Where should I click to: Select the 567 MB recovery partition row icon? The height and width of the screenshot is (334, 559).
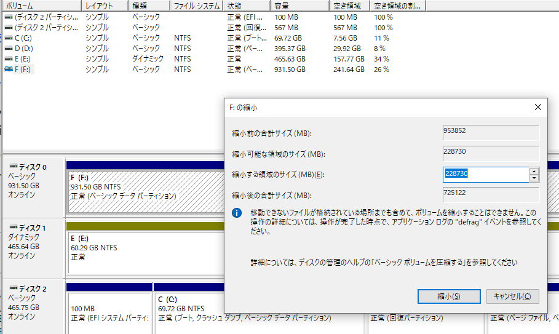click(9, 28)
